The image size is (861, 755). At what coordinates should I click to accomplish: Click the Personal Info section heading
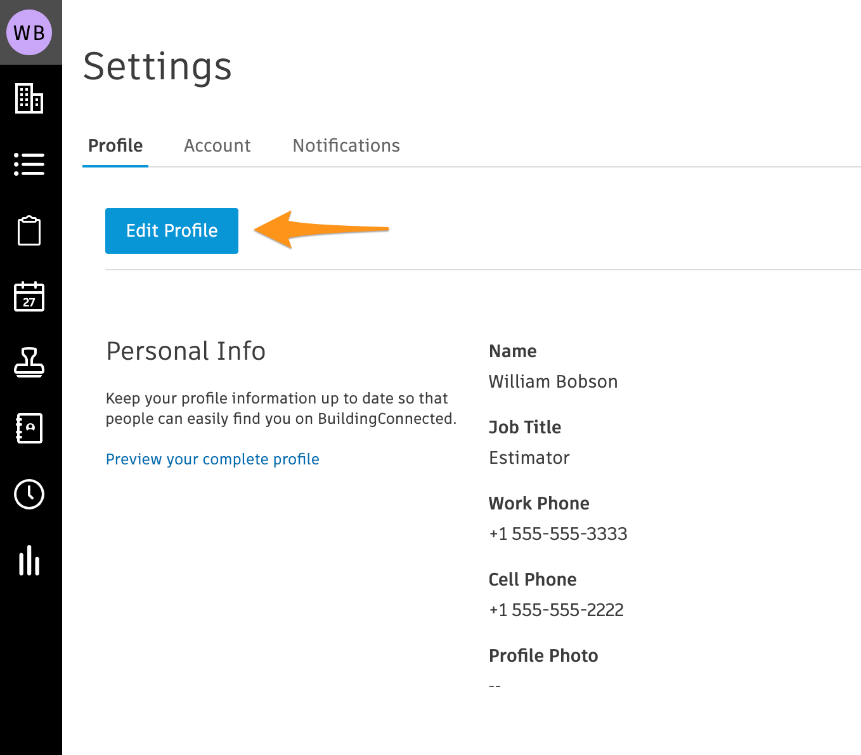point(186,351)
